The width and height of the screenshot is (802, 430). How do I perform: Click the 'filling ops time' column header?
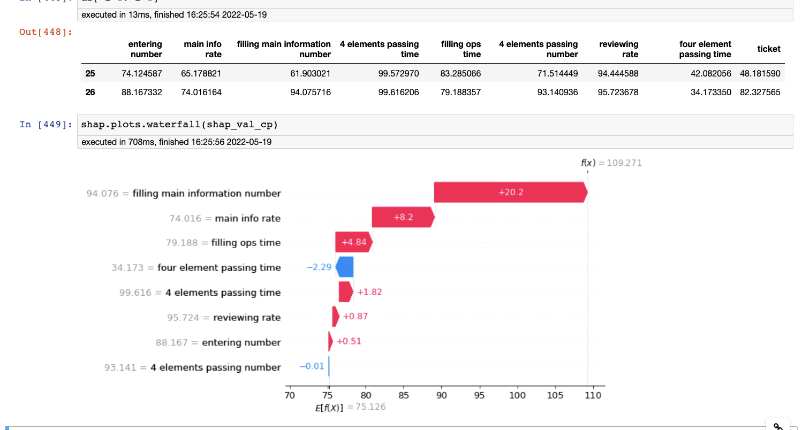pyautogui.click(x=461, y=49)
